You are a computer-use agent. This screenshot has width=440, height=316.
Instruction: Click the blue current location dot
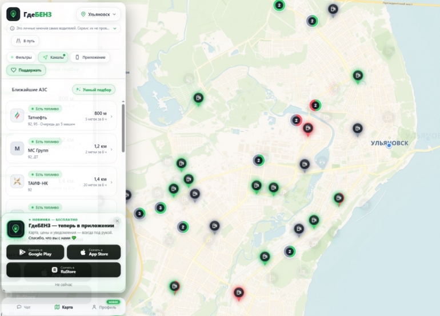point(389,145)
